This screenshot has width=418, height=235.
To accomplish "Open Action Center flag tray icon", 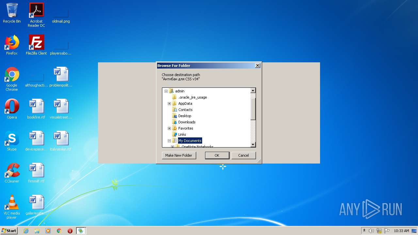I will 387,231.
